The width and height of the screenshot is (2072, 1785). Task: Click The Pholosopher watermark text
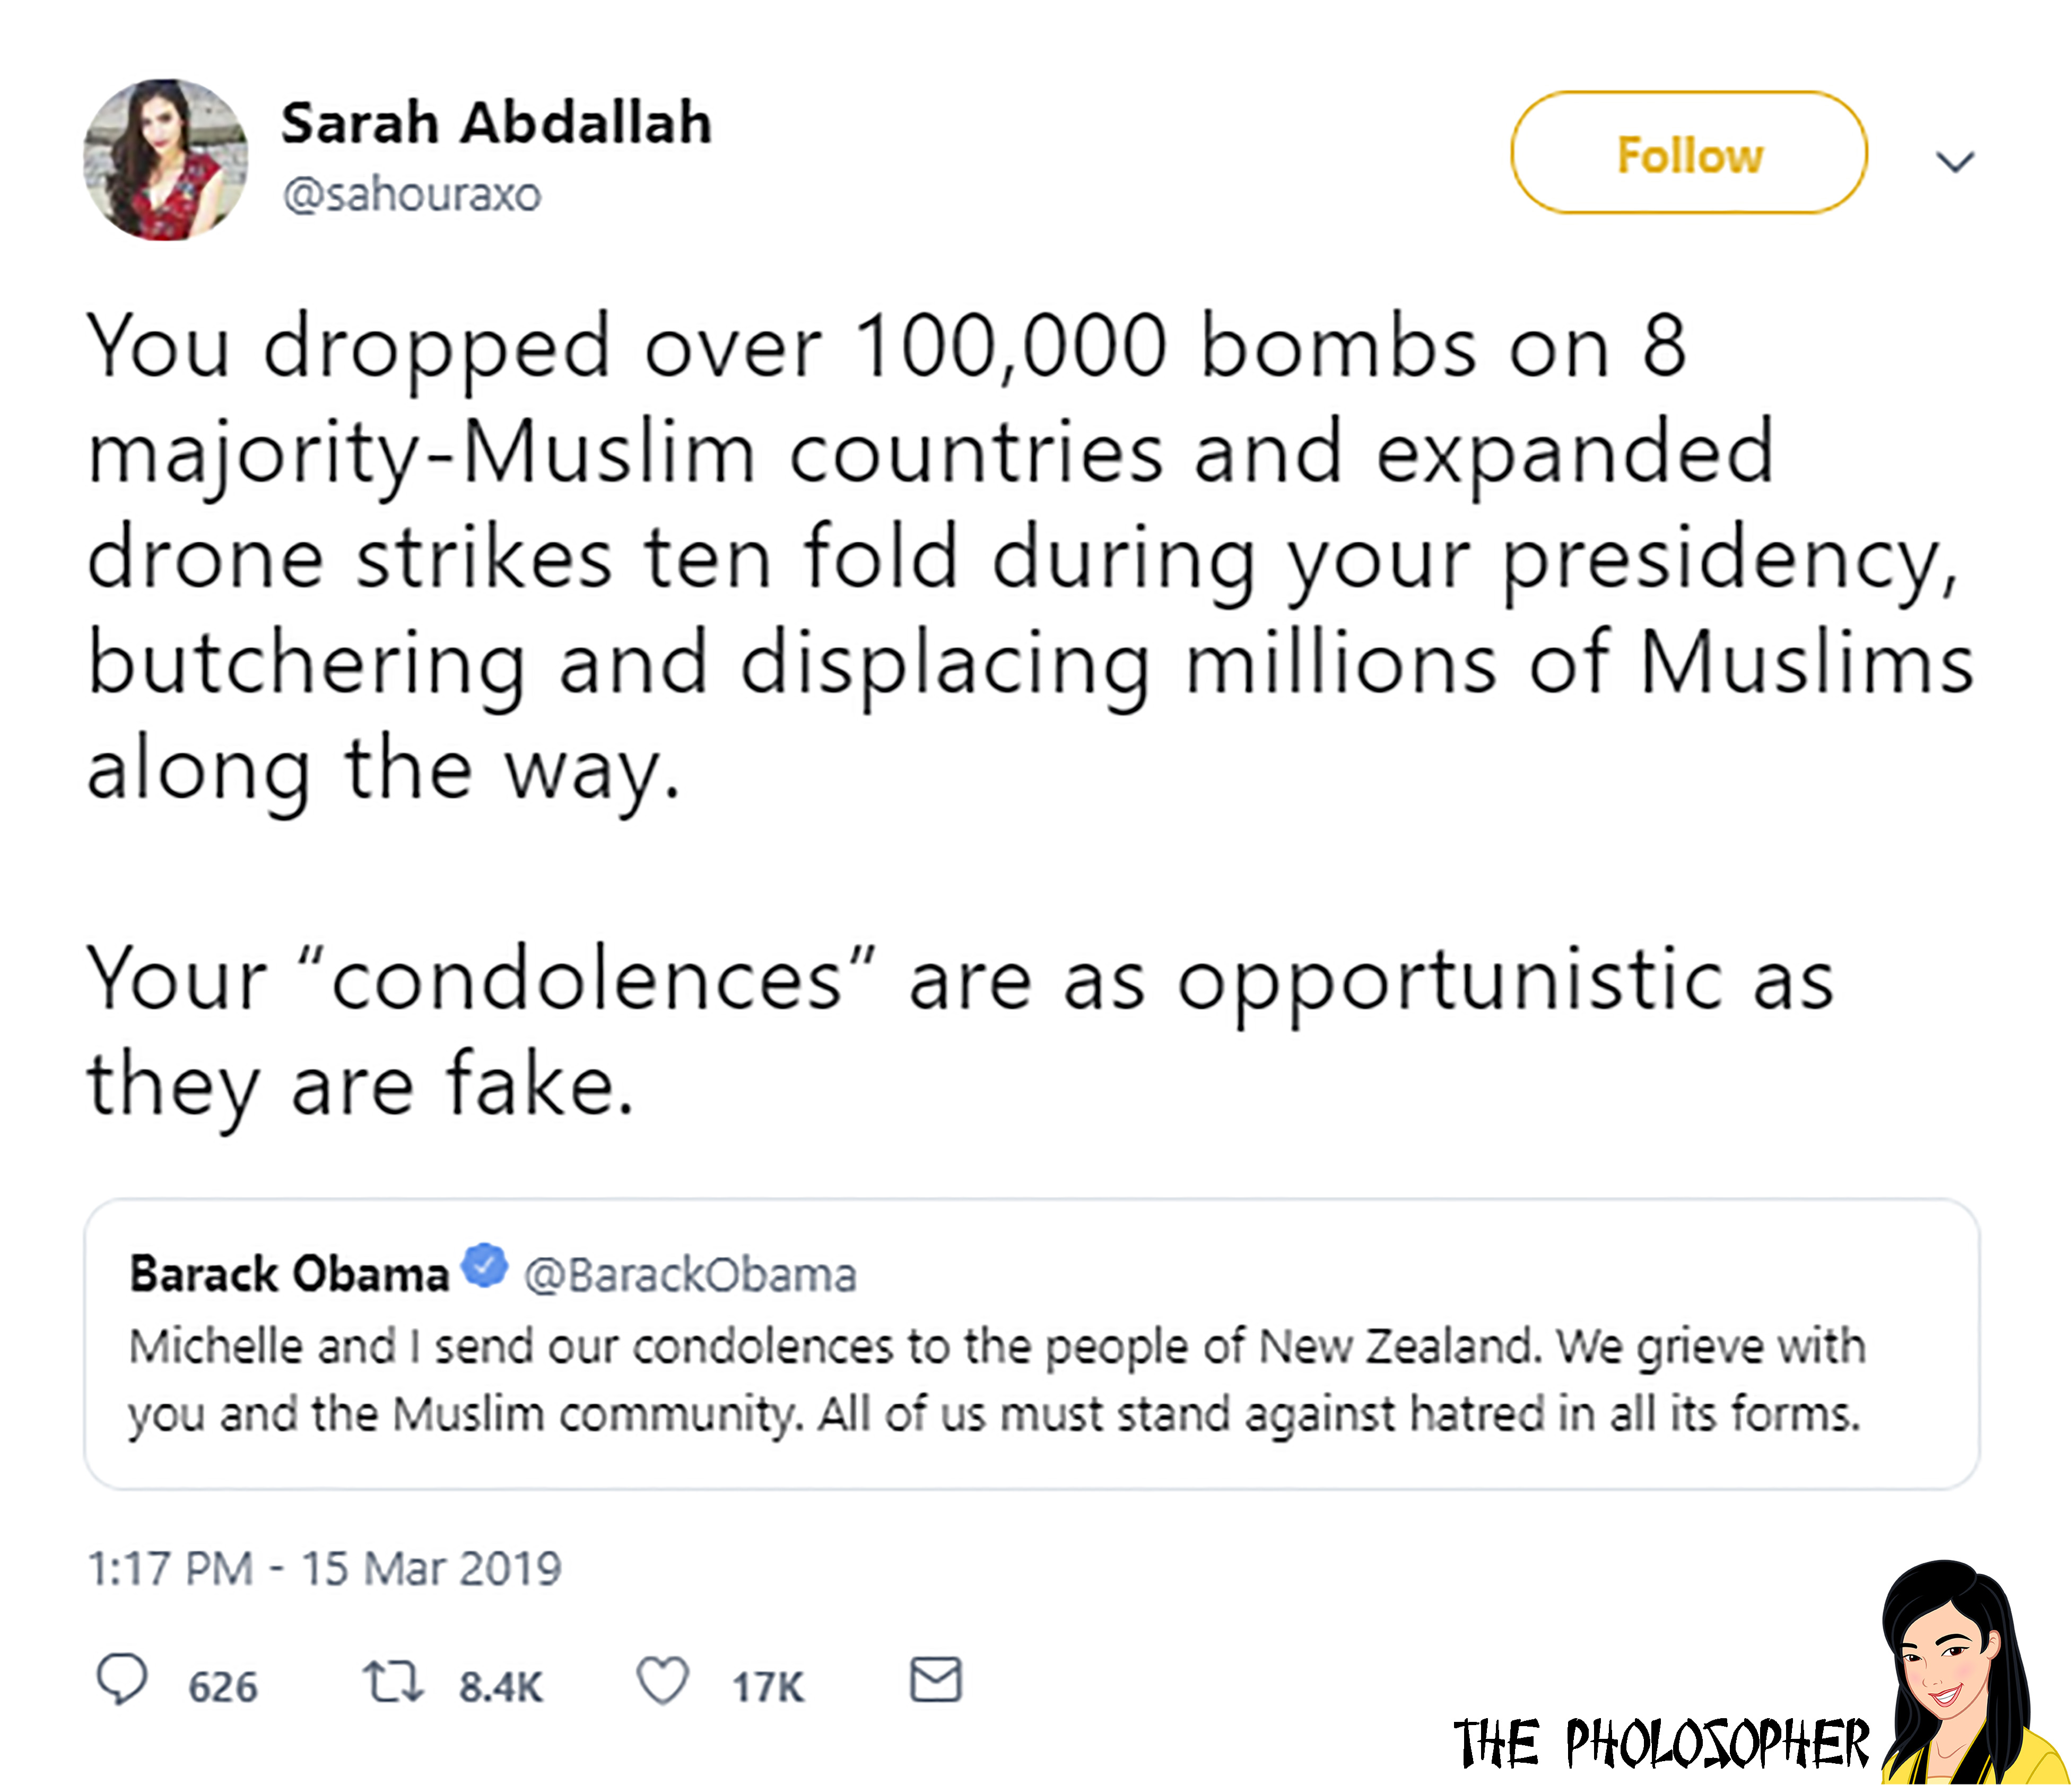(x=1660, y=1744)
